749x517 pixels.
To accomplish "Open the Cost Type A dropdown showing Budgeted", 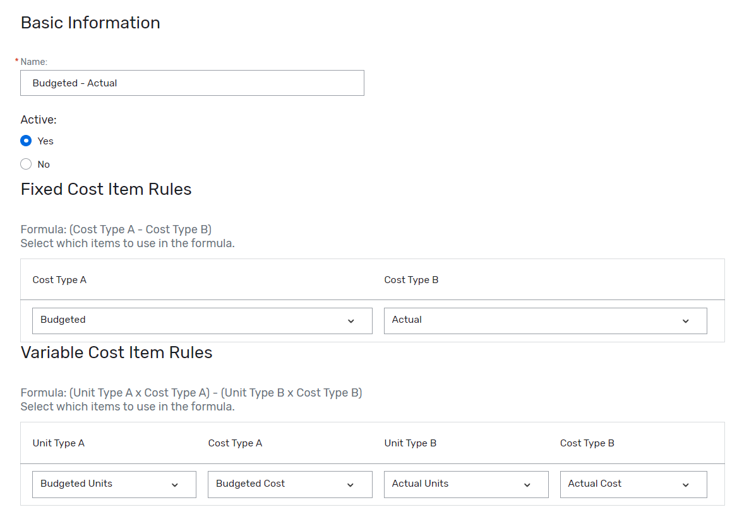I will tap(202, 320).
